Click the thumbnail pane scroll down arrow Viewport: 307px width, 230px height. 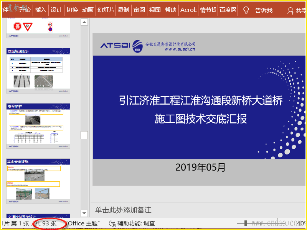84,213
